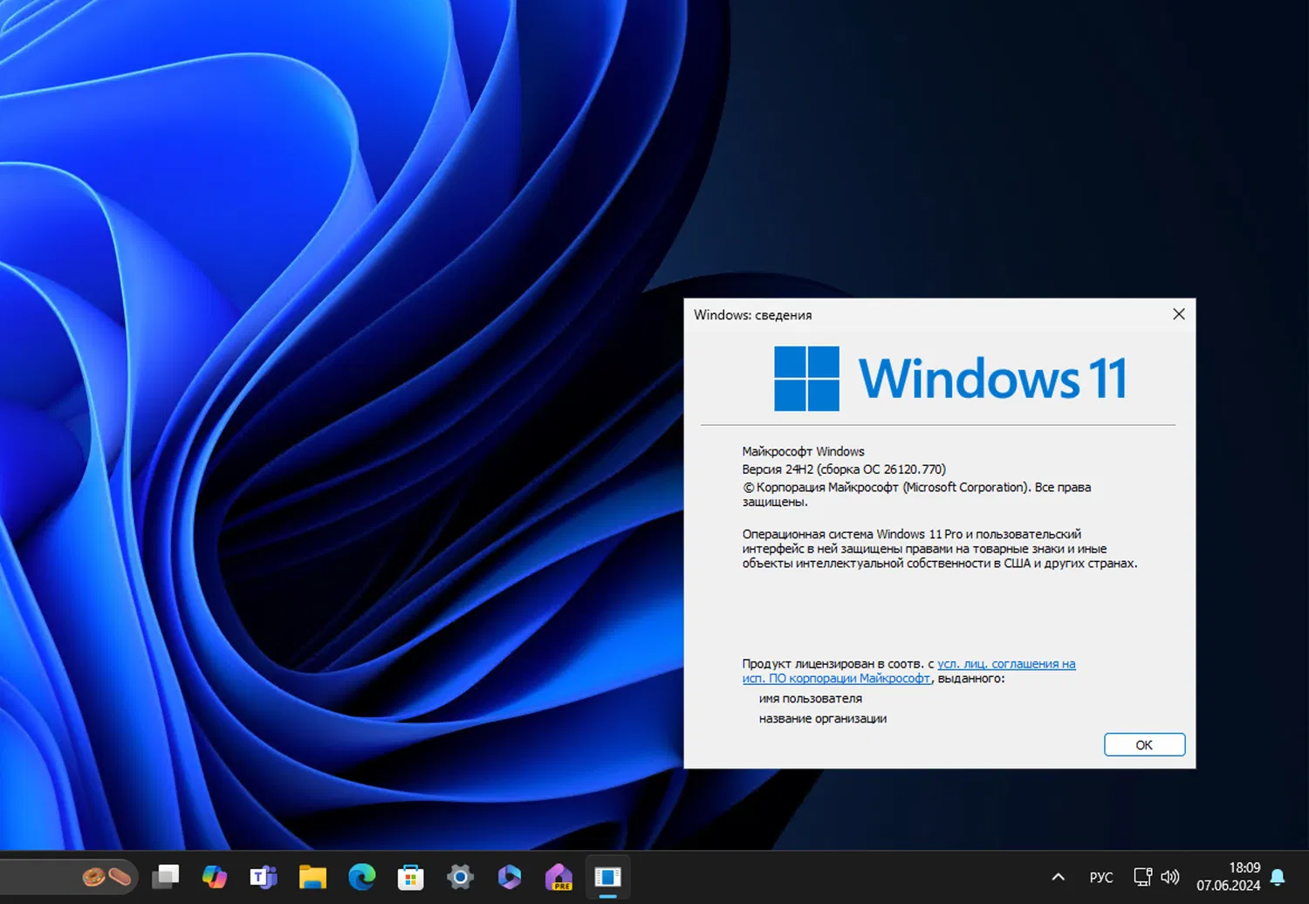1309x904 pixels.
Task: Launch Microsoft Teams from the taskbar
Action: pyautogui.click(x=263, y=877)
